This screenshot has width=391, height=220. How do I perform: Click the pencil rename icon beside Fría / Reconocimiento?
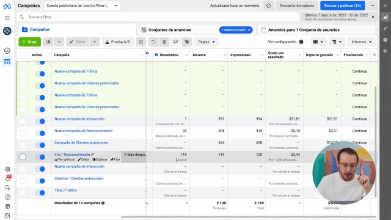[93, 155]
